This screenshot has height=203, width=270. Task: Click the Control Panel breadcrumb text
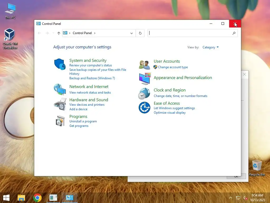(82, 33)
